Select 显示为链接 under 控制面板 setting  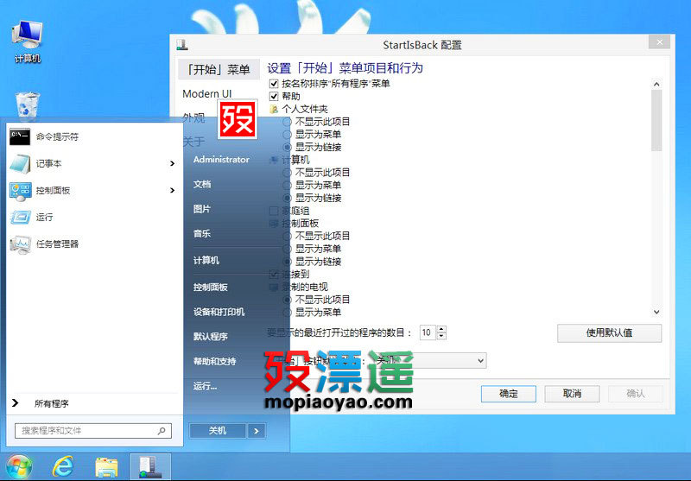[x=287, y=262]
